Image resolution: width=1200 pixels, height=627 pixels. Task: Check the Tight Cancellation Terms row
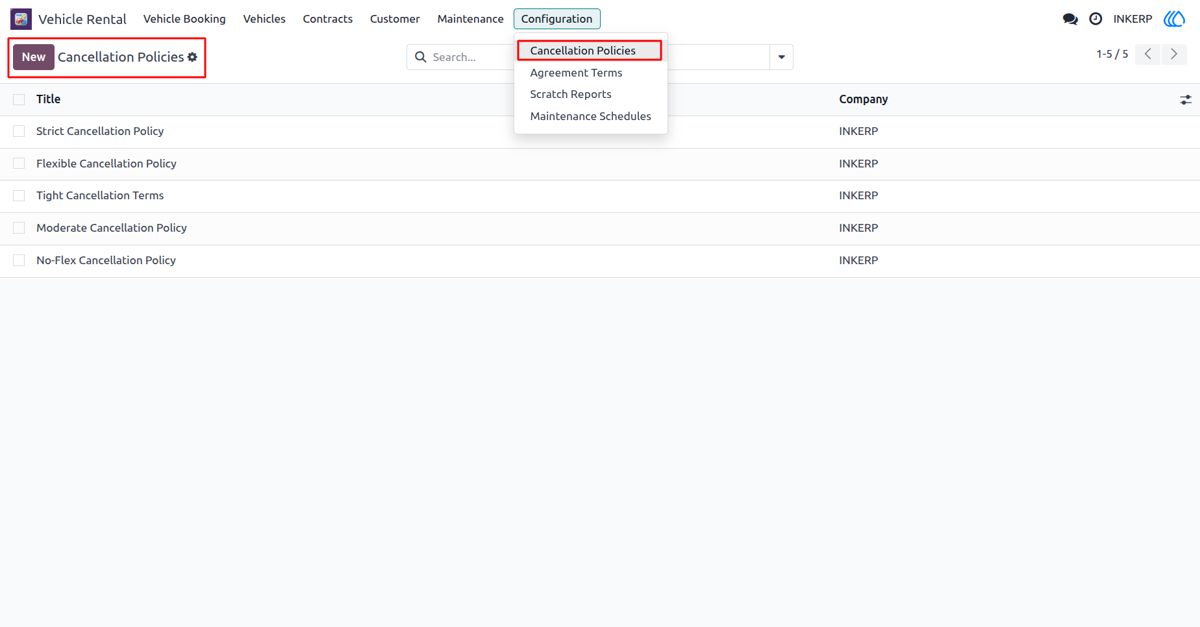pos(19,195)
